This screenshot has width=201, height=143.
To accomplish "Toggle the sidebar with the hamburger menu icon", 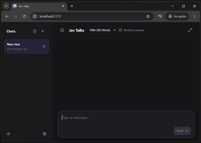I will point(62,30).
